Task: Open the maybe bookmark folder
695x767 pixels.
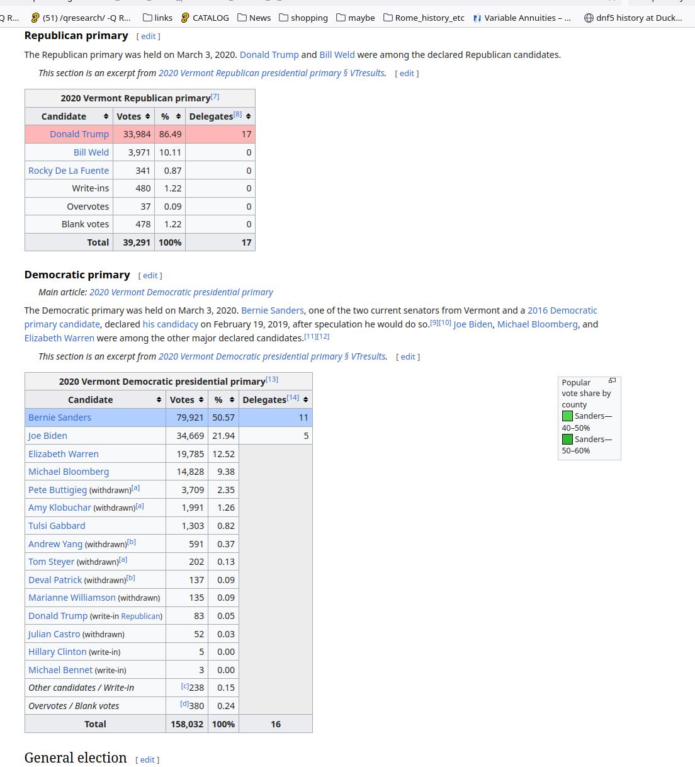Action: coord(355,18)
